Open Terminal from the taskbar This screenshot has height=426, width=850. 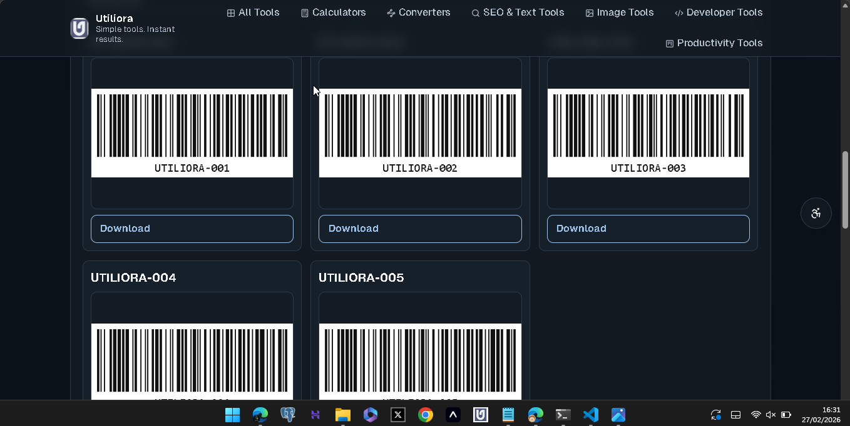point(563,415)
